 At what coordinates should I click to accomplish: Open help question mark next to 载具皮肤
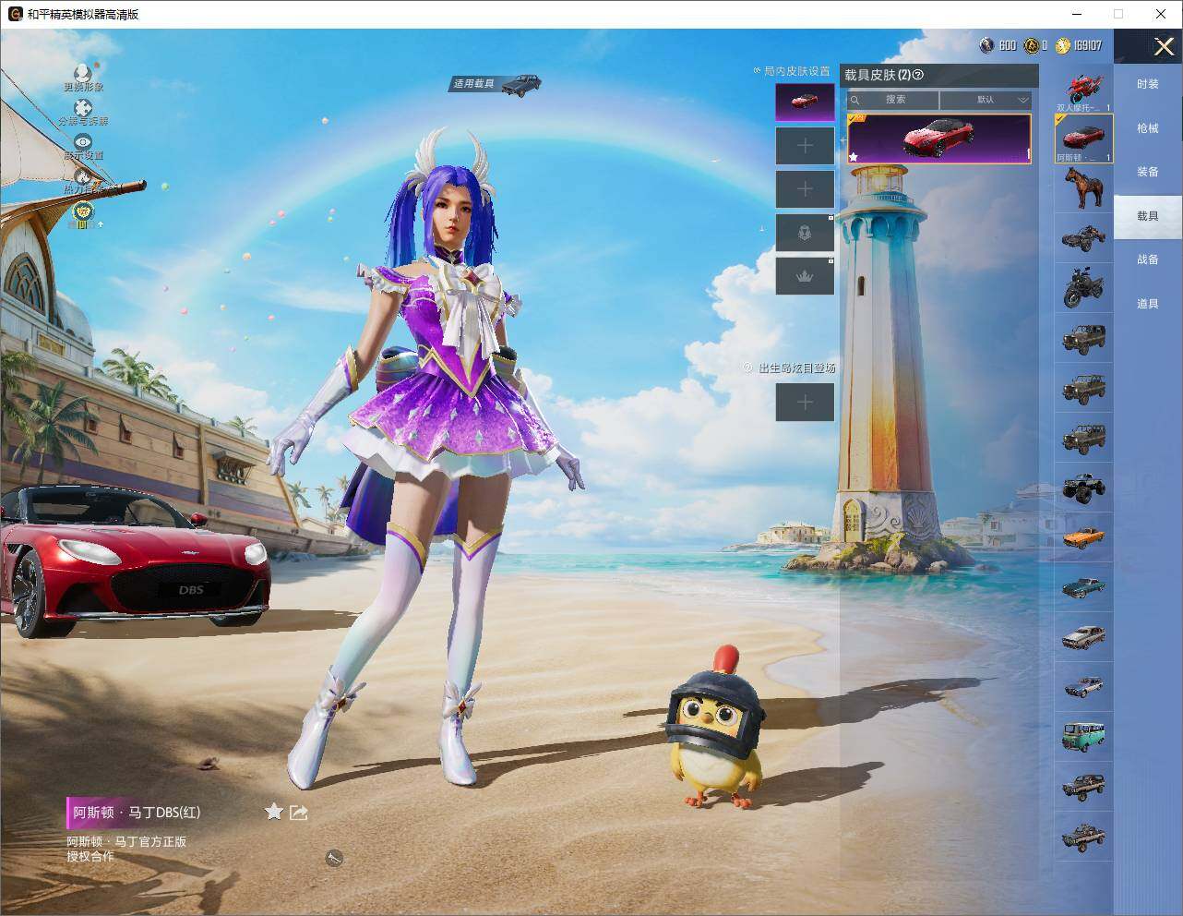(917, 75)
